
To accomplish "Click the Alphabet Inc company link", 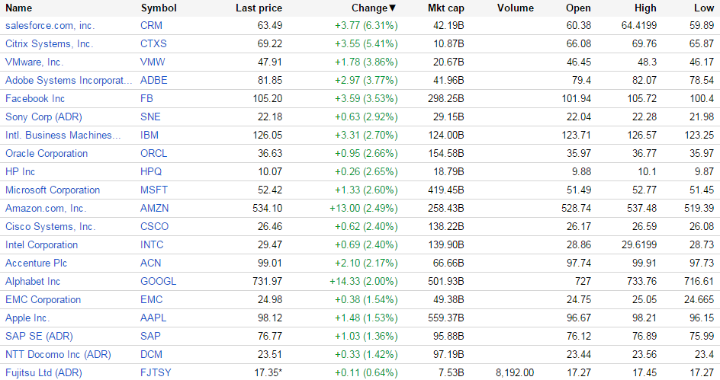I will 33,281.
